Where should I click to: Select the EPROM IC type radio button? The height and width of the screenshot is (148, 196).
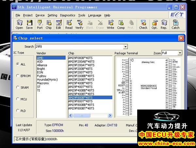(x=18, y=76)
